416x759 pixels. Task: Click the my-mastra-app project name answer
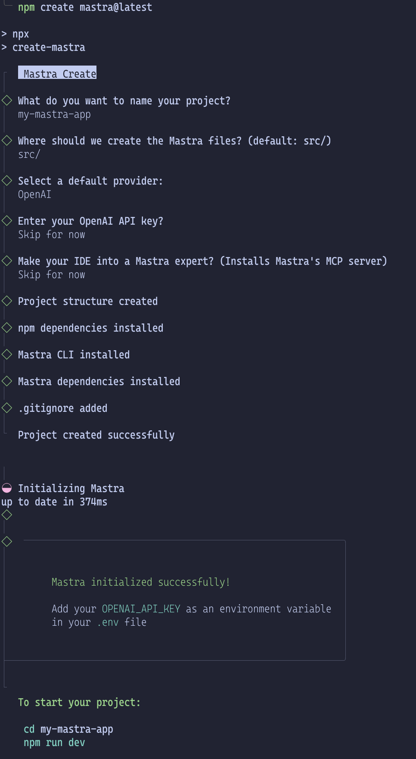[x=54, y=115]
